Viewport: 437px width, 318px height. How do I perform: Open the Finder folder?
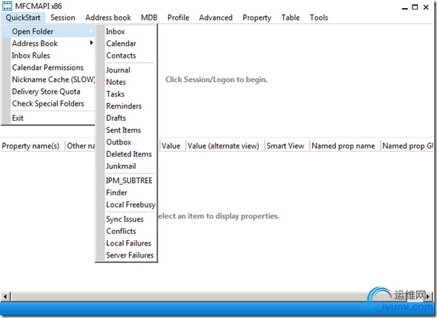[x=126, y=193]
